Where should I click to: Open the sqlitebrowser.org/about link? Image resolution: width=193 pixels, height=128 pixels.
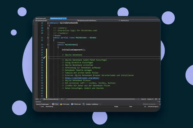pos(82,78)
